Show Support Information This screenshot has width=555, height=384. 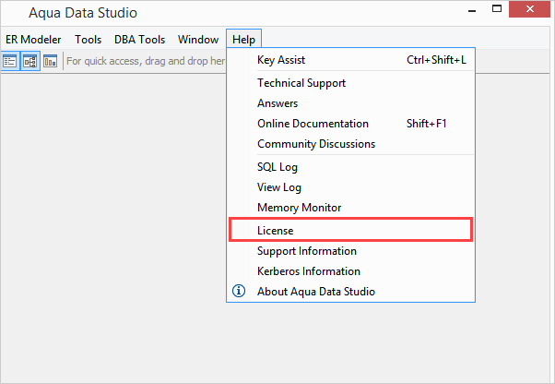(x=307, y=251)
